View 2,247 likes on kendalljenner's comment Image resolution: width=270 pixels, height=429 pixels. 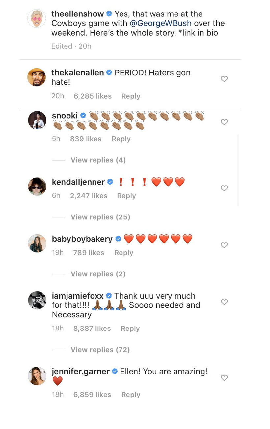click(89, 196)
